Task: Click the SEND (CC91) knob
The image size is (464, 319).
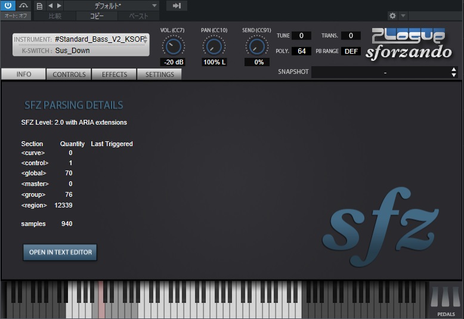Action: (256, 45)
